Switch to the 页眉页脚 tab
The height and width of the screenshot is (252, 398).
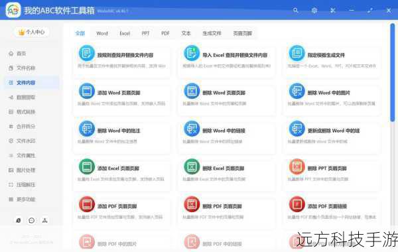242,33
